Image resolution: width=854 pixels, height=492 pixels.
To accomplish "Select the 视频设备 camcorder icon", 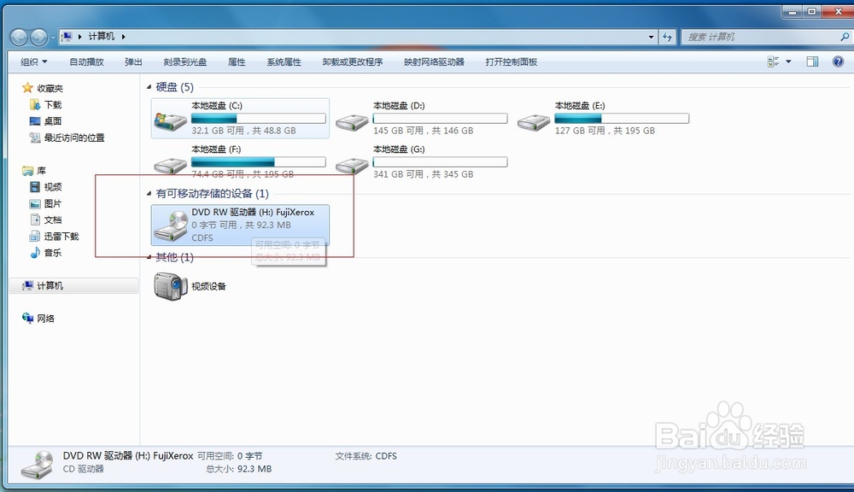I will coord(171,286).
